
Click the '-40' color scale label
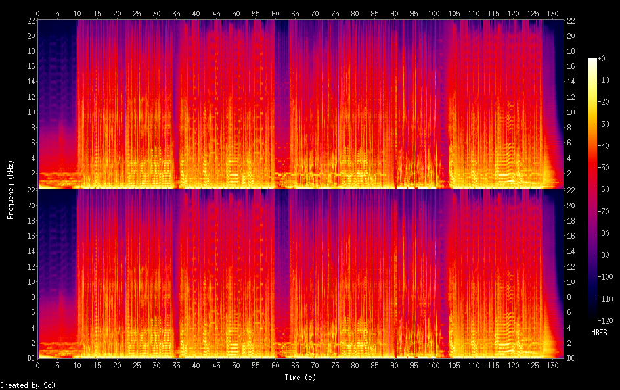(603, 146)
